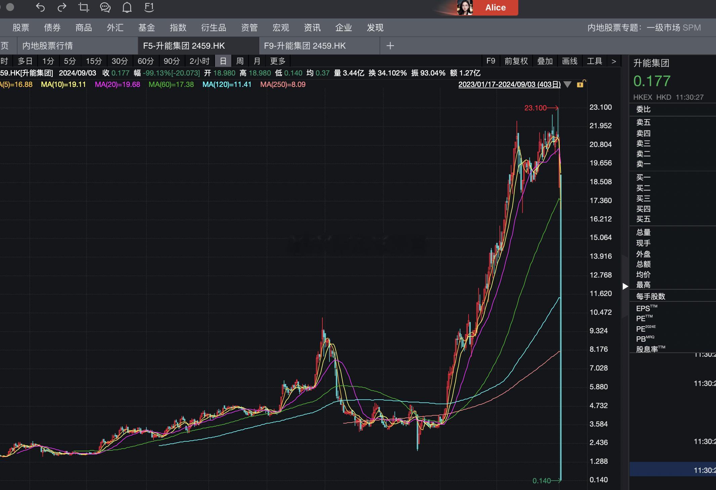Select the 5分 interval

point(70,61)
